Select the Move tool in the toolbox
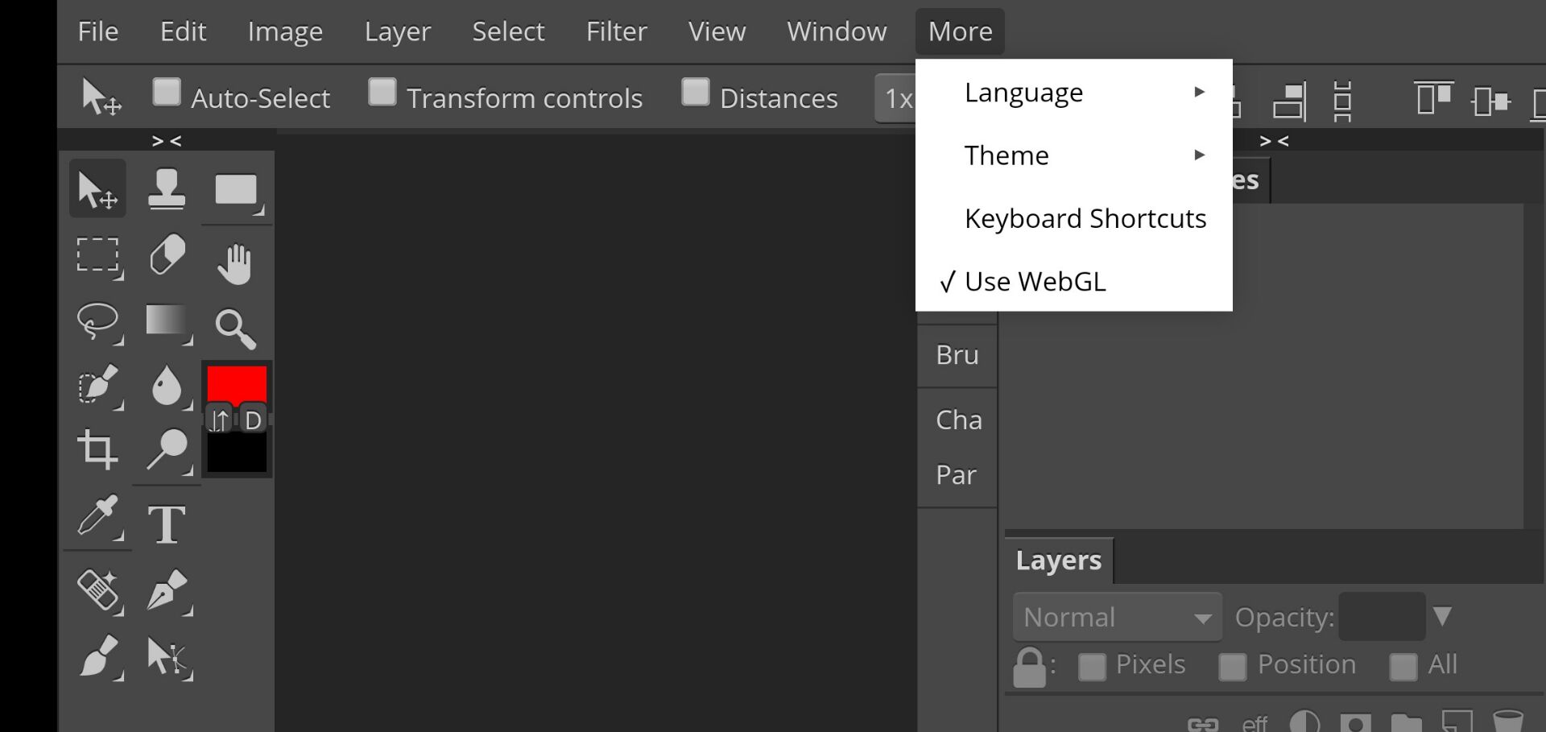 click(97, 189)
